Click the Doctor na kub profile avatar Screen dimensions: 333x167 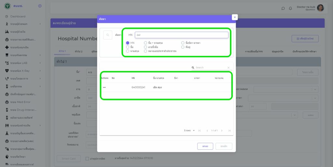pyautogui.click(x=320, y=8)
